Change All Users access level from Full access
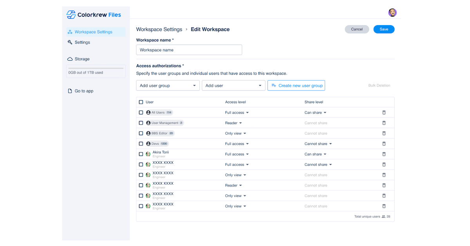 [x=237, y=112]
